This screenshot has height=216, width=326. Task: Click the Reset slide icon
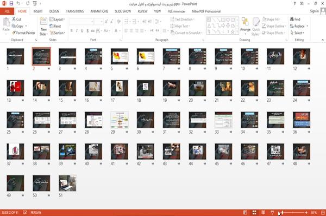52,26
